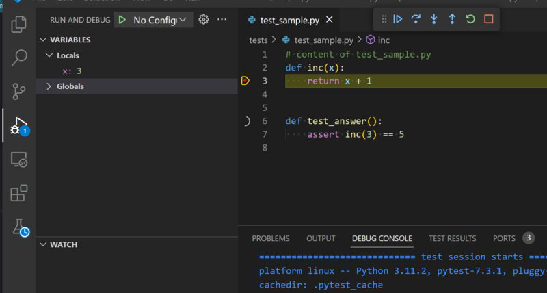This screenshot has height=293, width=547.
Task: Click the 'assert inc(3) == 5' line
Action: tap(356, 134)
